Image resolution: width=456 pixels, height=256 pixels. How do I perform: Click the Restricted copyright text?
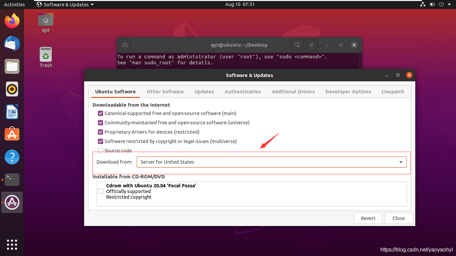129,197
